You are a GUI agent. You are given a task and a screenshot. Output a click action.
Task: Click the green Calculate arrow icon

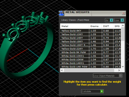click(x=102, y=91)
